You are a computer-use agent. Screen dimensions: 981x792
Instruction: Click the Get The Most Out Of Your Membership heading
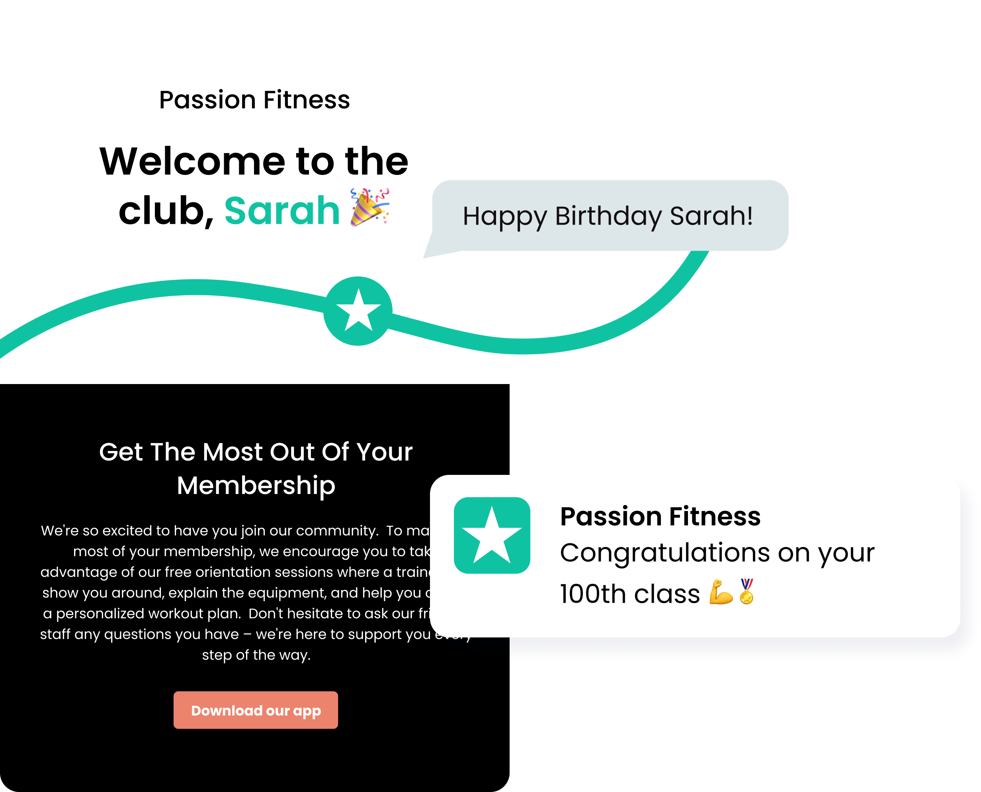[x=256, y=468]
